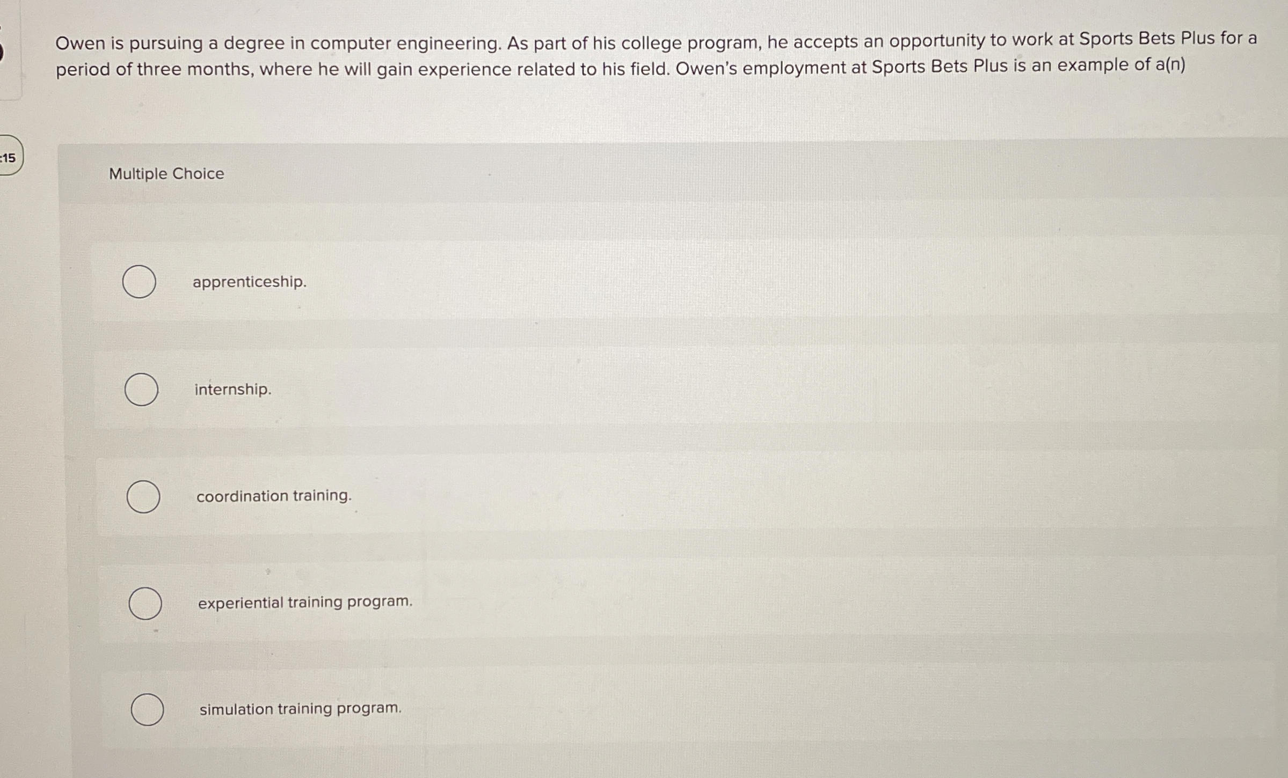
Task: Click the internship answer text
Action: click(x=232, y=389)
